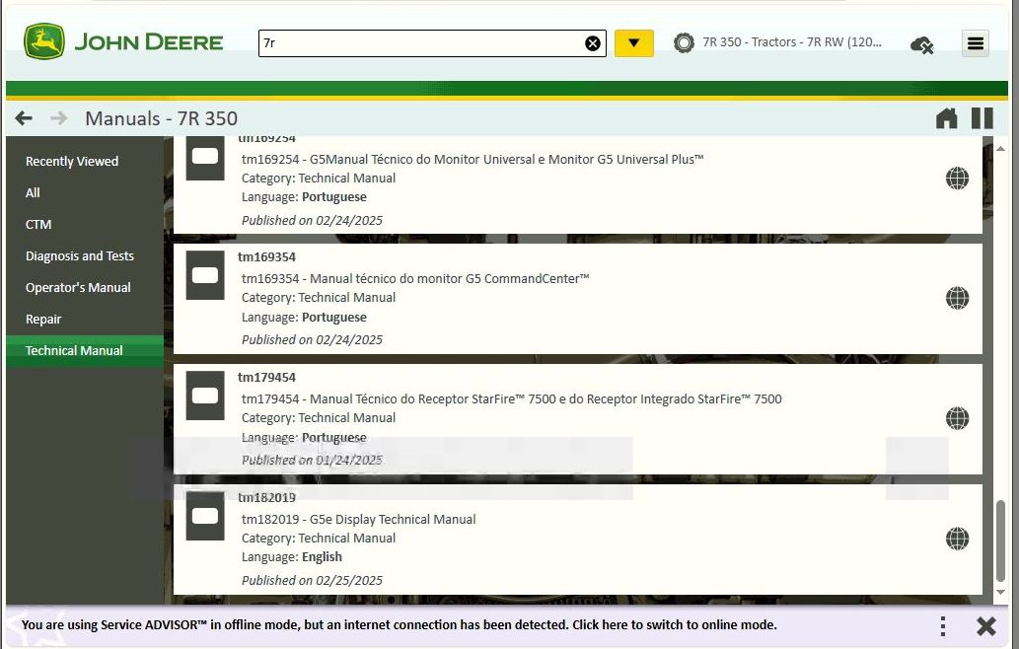Click the tm169254 manual thumbnail icon

pos(205,157)
